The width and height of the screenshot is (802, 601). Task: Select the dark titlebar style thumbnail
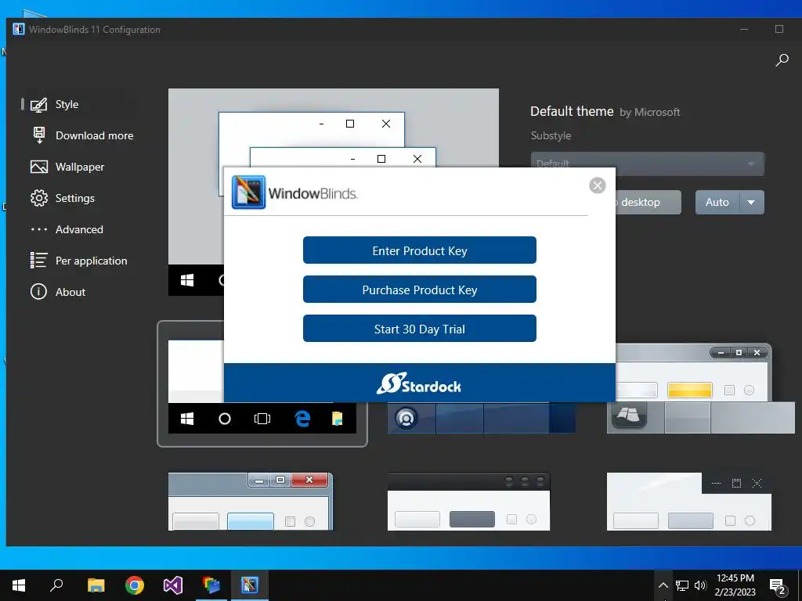tap(468, 502)
